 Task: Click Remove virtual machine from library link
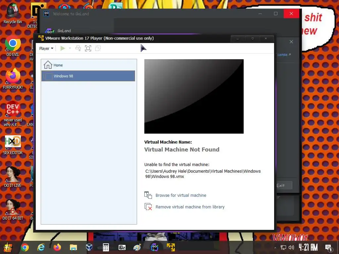(x=190, y=207)
